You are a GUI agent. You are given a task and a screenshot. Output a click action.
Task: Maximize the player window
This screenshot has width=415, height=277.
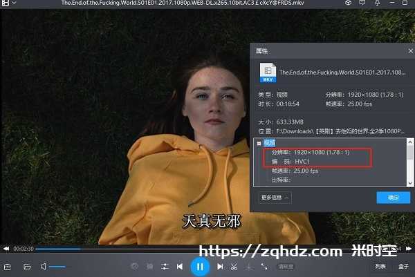click(405, 3)
